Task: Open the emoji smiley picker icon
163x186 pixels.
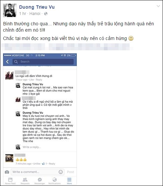Action: click(x=61, y=172)
